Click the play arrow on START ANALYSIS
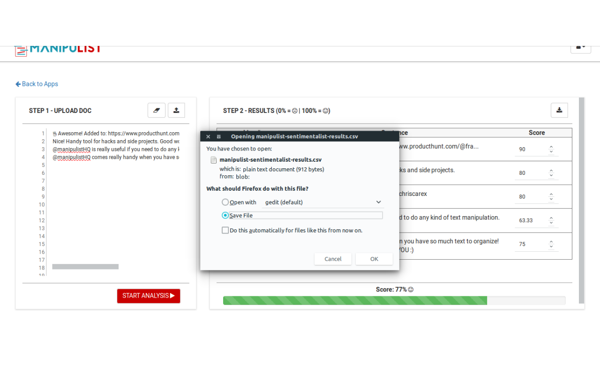Image resolution: width=600 pixels, height=375 pixels. [x=172, y=296]
